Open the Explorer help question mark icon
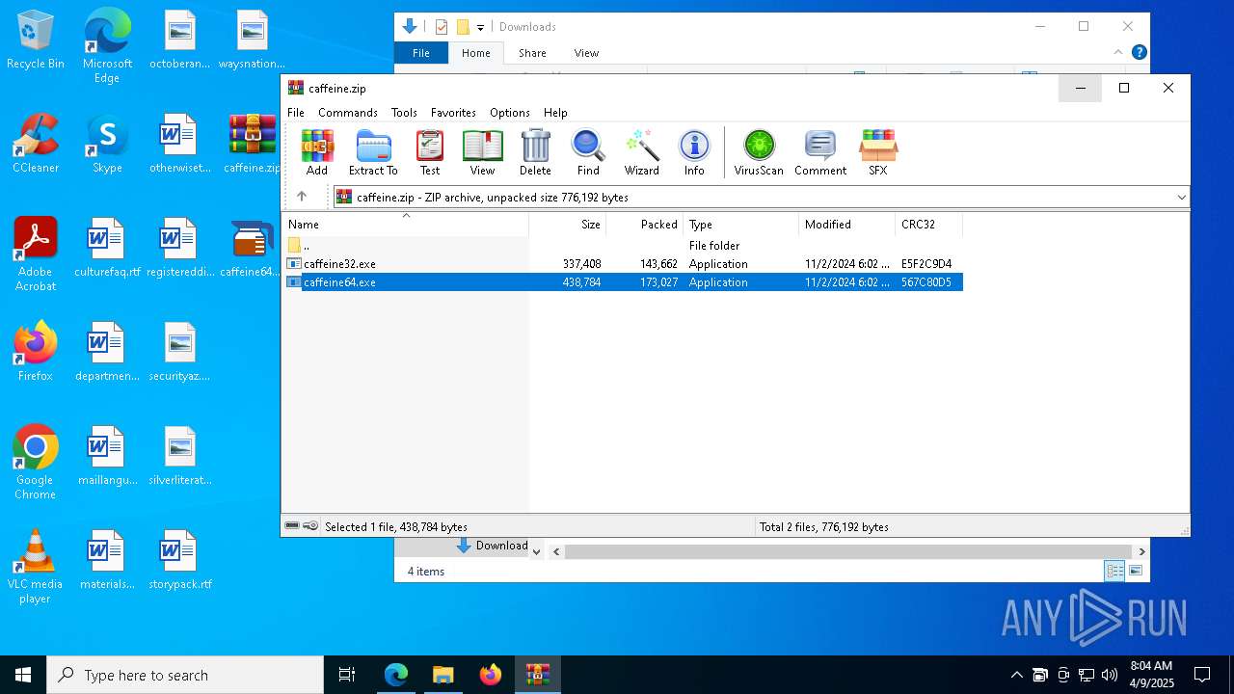The width and height of the screenshot is (1234, 694). [x=1139, y=52]
